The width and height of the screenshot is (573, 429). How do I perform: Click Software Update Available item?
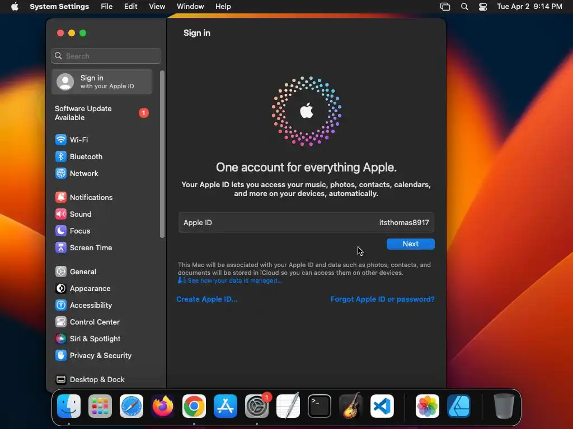click(x=102, y=113)
